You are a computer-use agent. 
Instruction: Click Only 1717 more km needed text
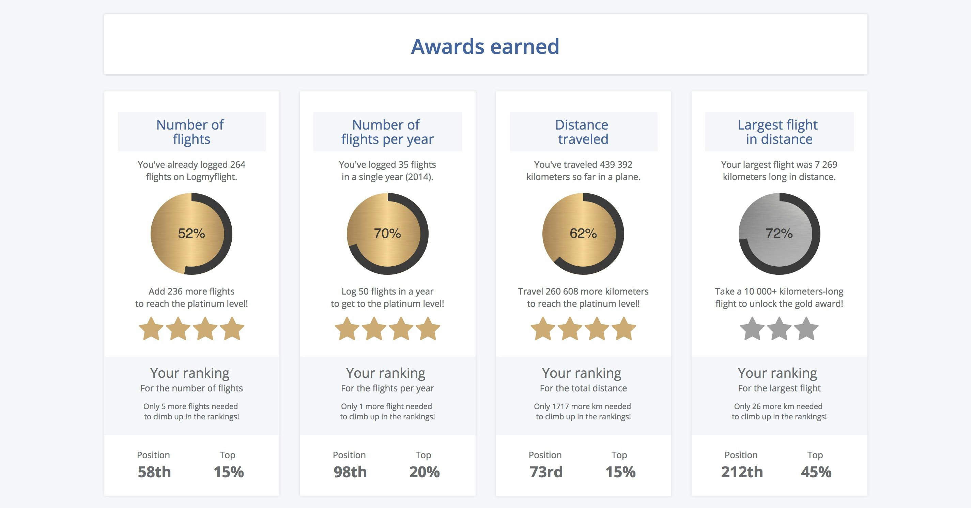582,406
